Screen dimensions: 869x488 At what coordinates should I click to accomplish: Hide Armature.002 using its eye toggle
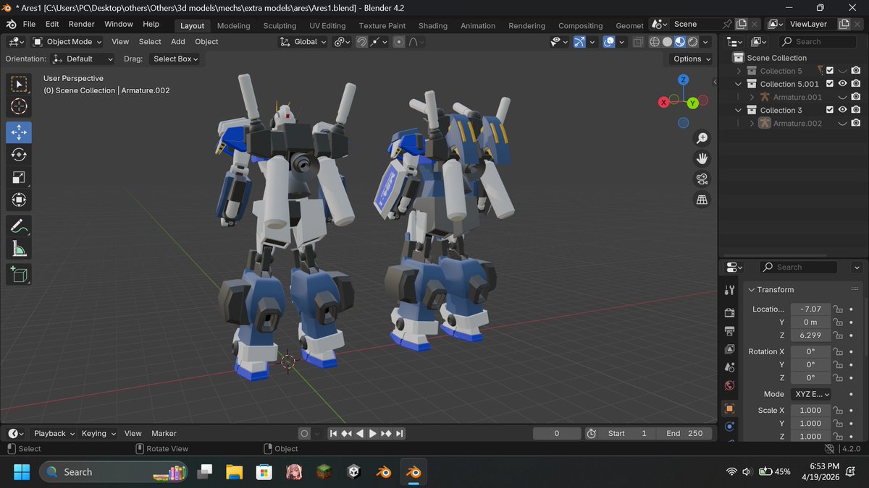tap(842, 123)
